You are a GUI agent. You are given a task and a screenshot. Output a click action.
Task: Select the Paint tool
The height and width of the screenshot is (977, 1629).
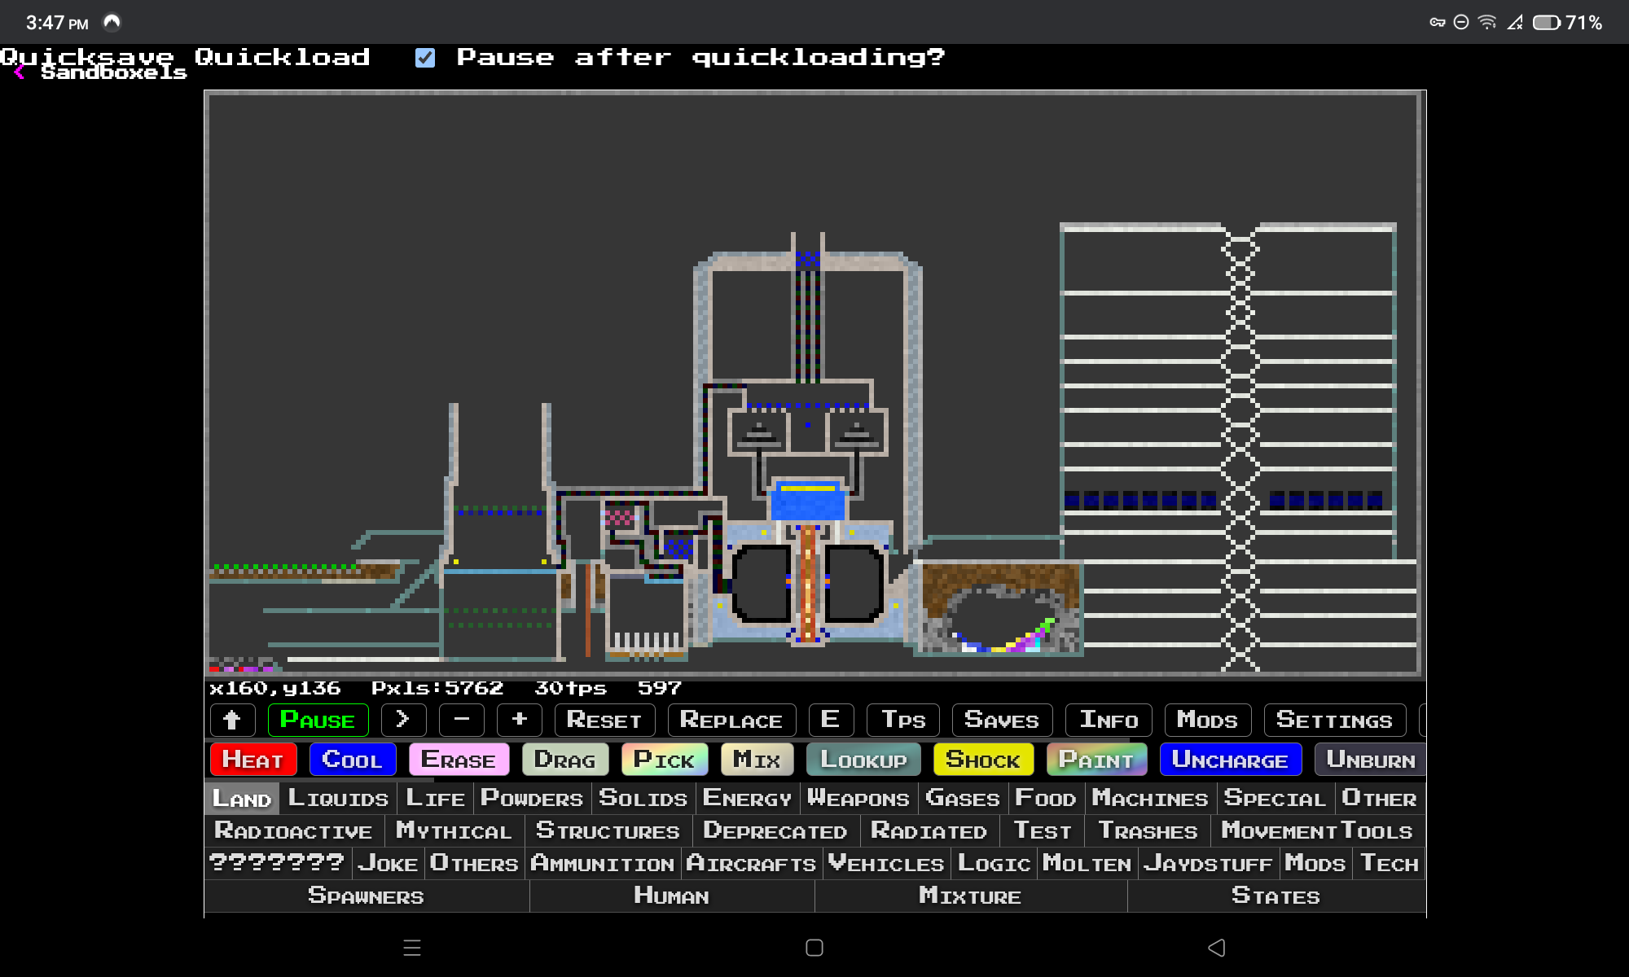click(1096, 760)
